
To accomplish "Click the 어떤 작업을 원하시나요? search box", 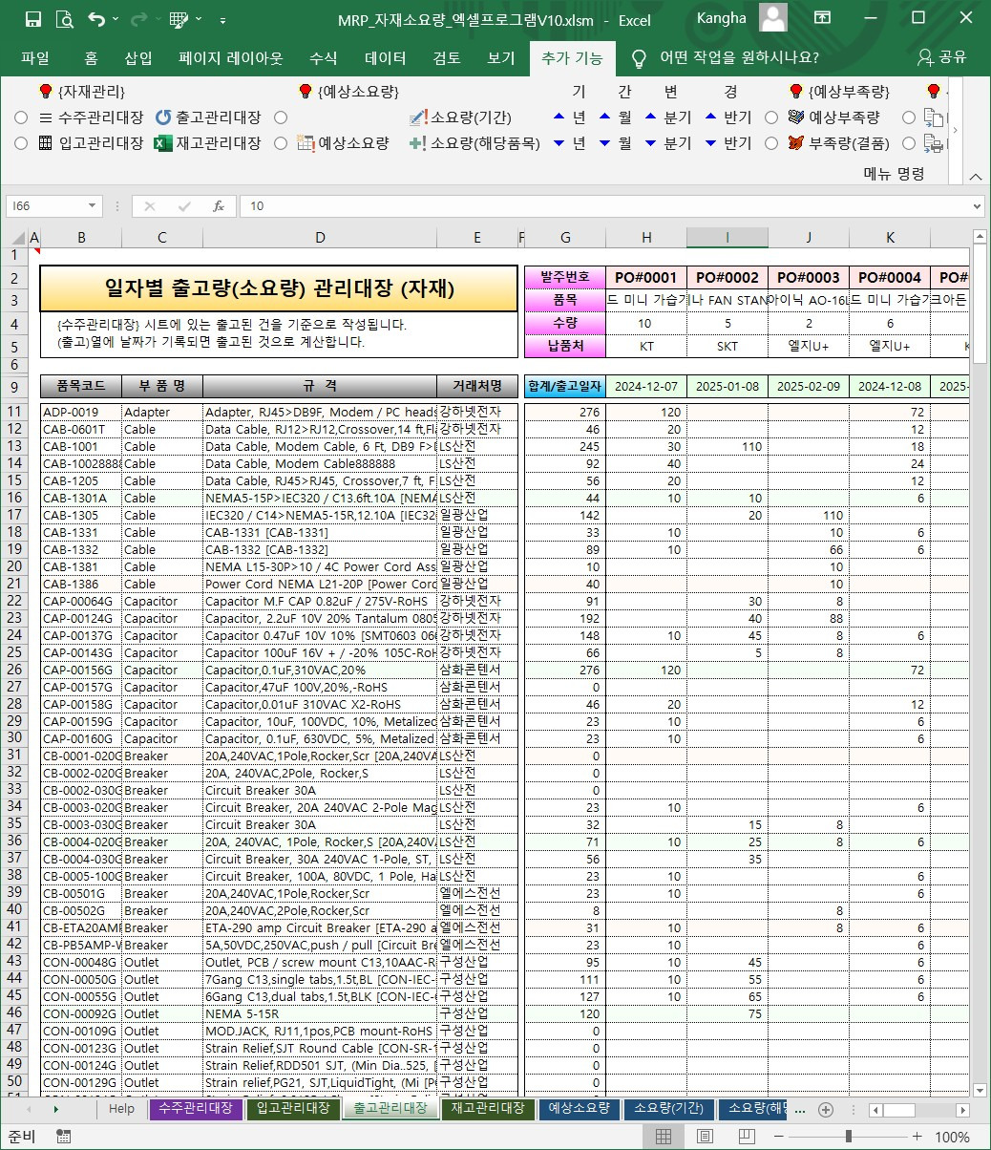I will click(739, 58).
